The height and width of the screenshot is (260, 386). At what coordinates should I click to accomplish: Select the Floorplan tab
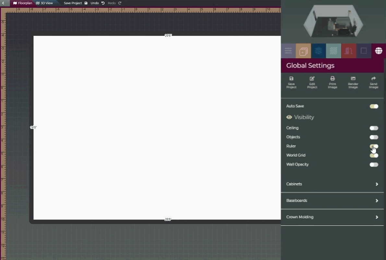point(23,3)
